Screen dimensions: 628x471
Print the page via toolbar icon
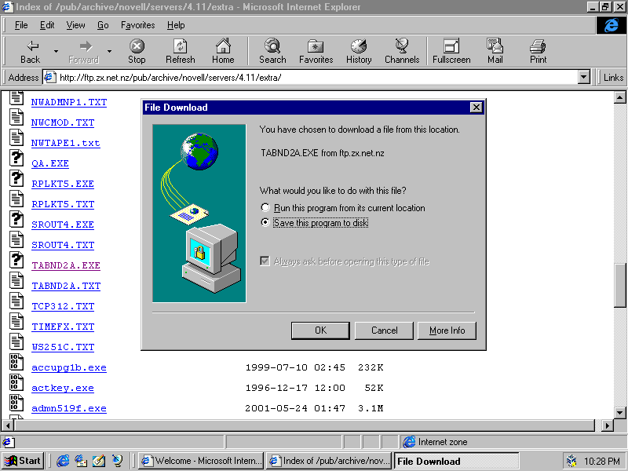click(538, 51)
